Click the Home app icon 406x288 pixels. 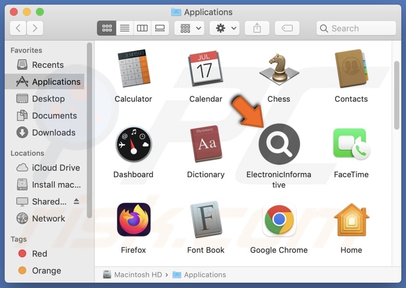point(352,220)
